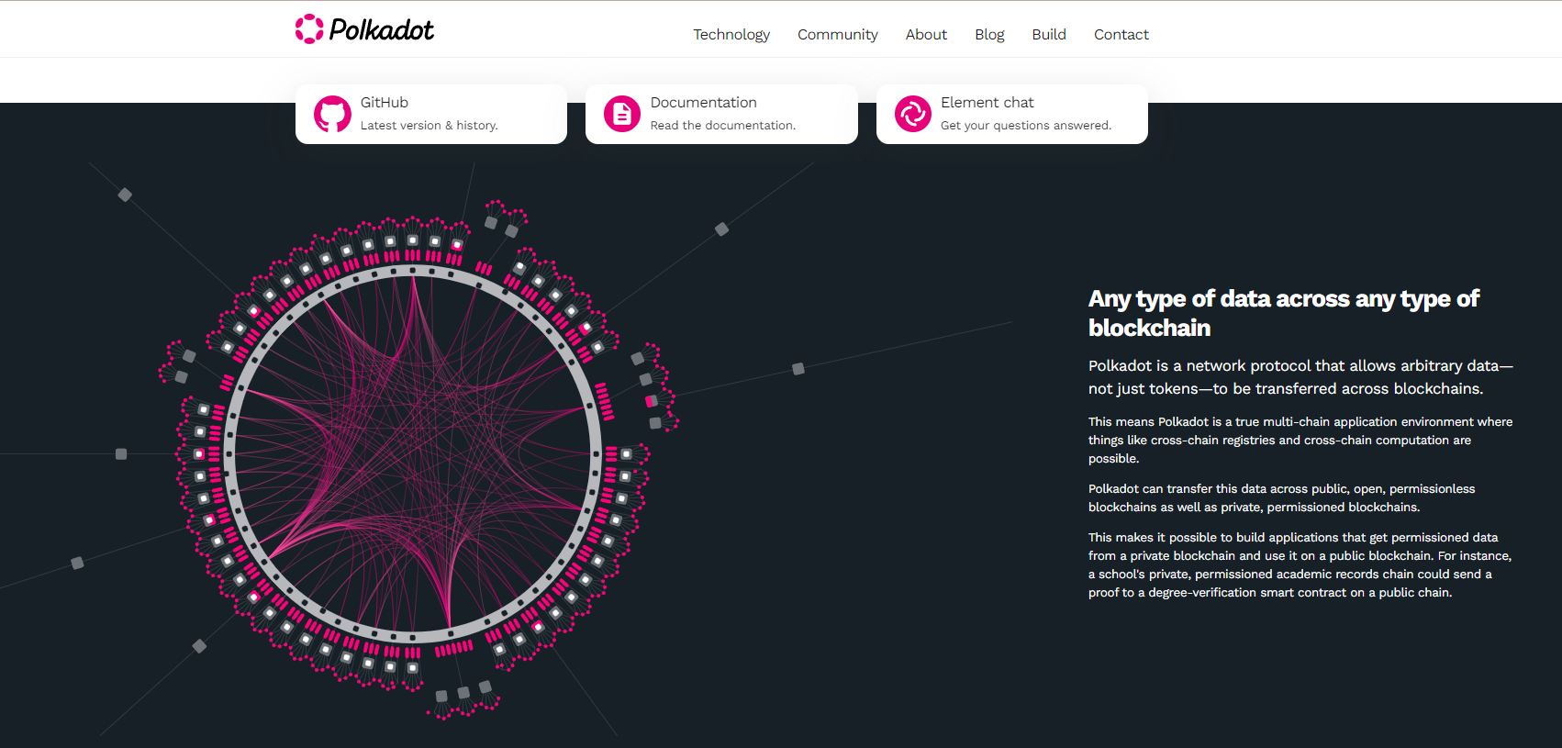Image resolution: width=1562 pixels, height=748 pixels.
Task: Click paragraph starting 'Polkadot is a network protocol'
Action: coord(1300,377)
